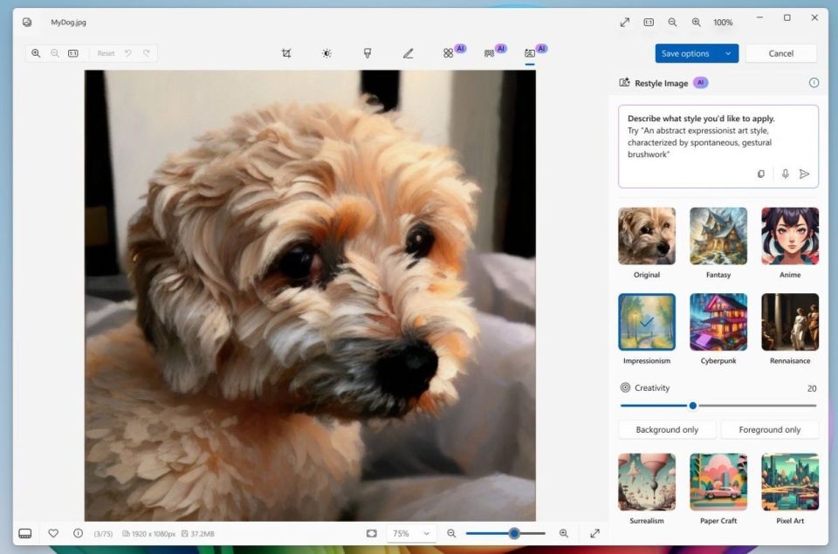
Task: Open the Restyle Image AI tab
Action: 530,53
